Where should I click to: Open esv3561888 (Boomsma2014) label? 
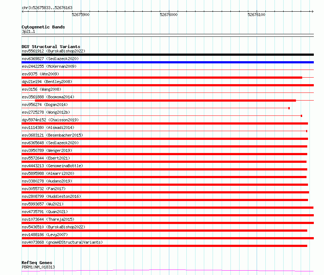point(48,97)
